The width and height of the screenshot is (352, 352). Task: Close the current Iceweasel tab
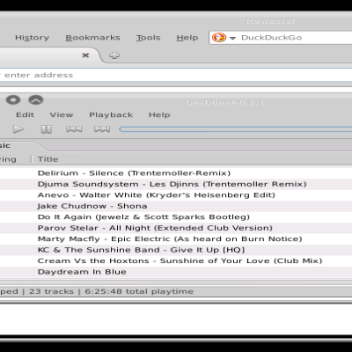[85, 55]
